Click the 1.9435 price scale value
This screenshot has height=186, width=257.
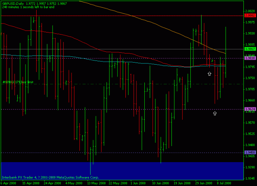pos(250,156)
